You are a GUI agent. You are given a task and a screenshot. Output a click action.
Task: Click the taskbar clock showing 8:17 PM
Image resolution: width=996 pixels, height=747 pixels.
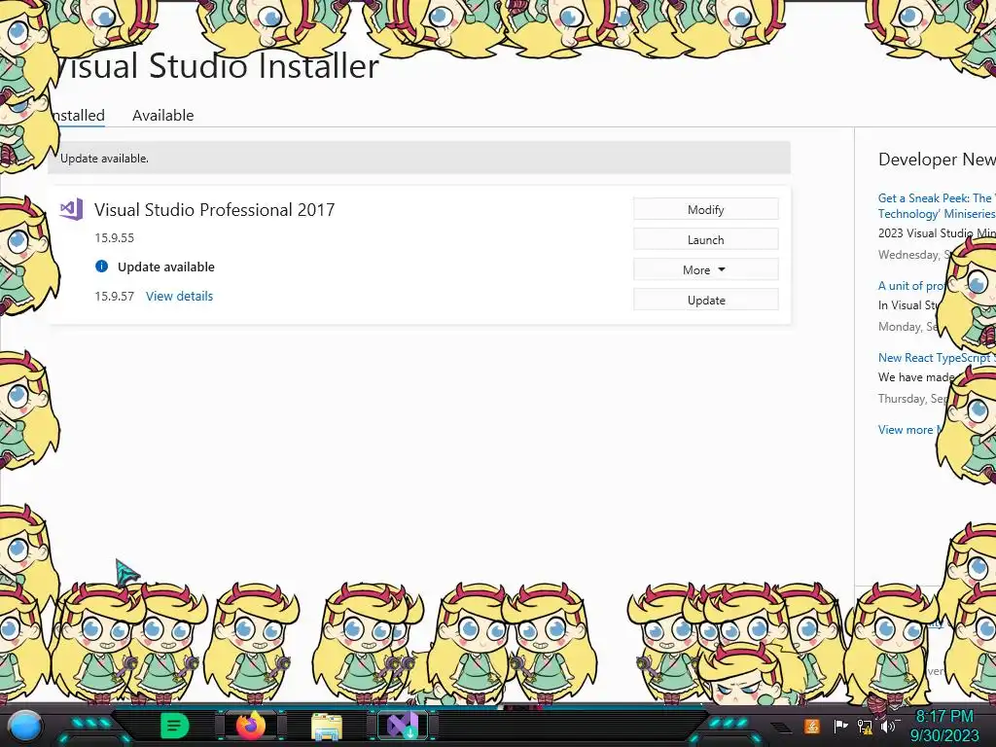tap(943, 726)
